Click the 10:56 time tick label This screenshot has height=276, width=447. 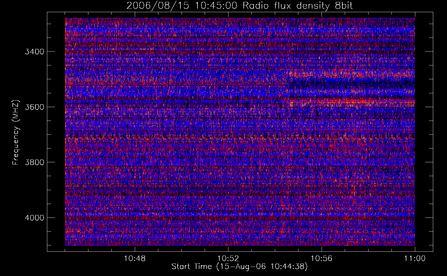click(322, 259)
